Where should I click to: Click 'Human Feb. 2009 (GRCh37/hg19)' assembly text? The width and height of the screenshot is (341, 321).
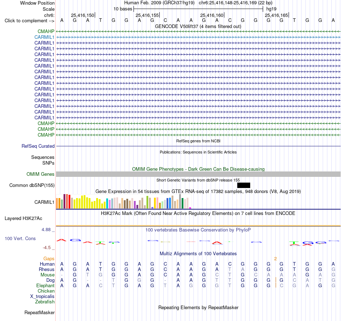159,3
